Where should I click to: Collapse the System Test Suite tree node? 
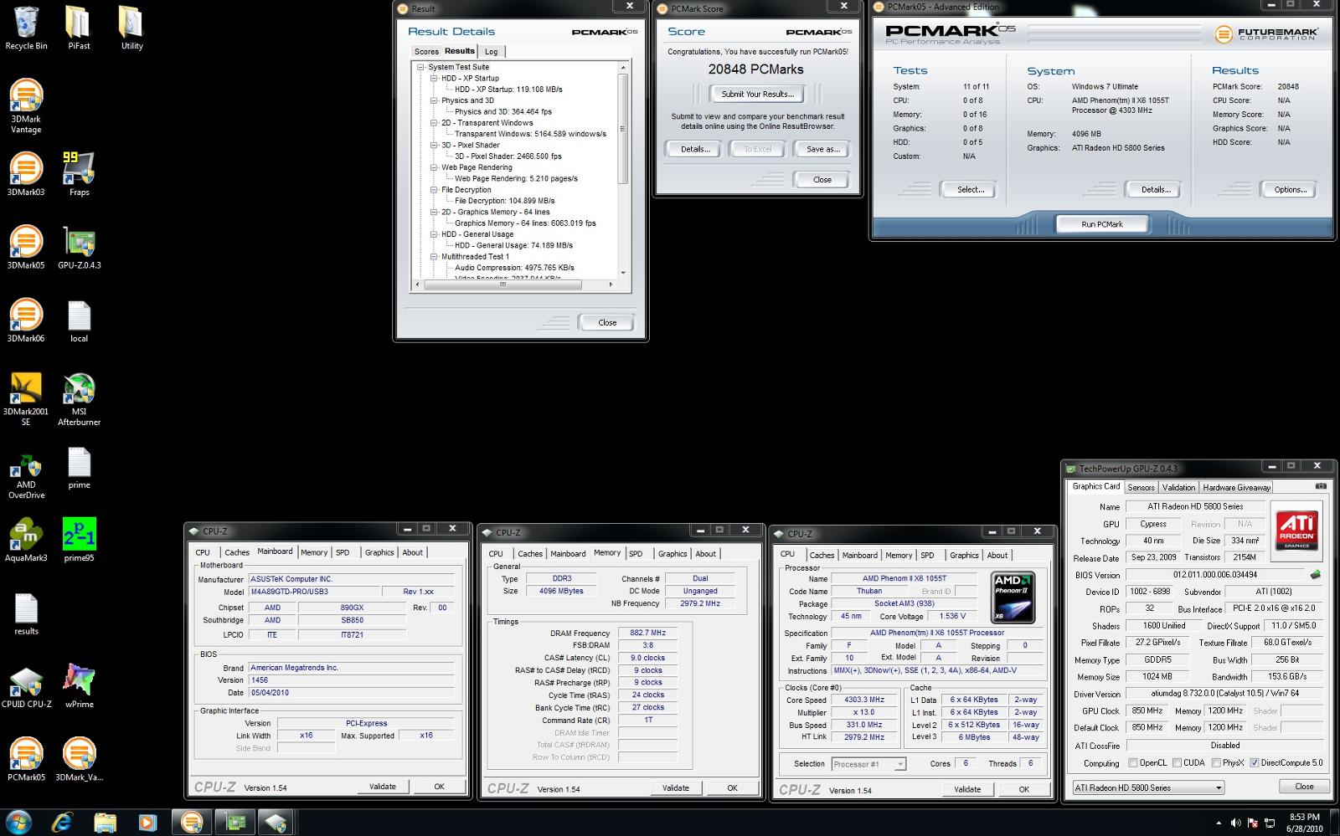tap(421, 67)
